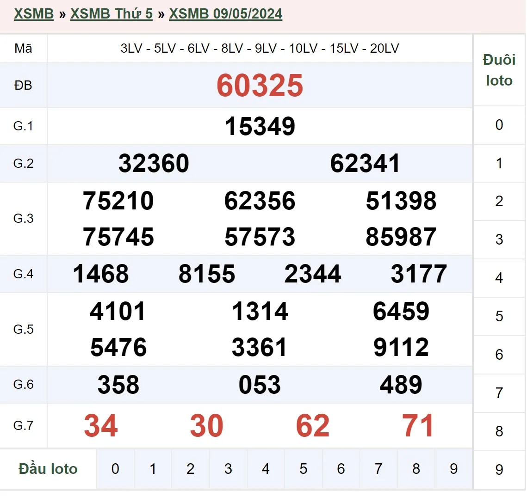
Task: Open the XSMB 09/05/2024 link
Action: point(225,14)
